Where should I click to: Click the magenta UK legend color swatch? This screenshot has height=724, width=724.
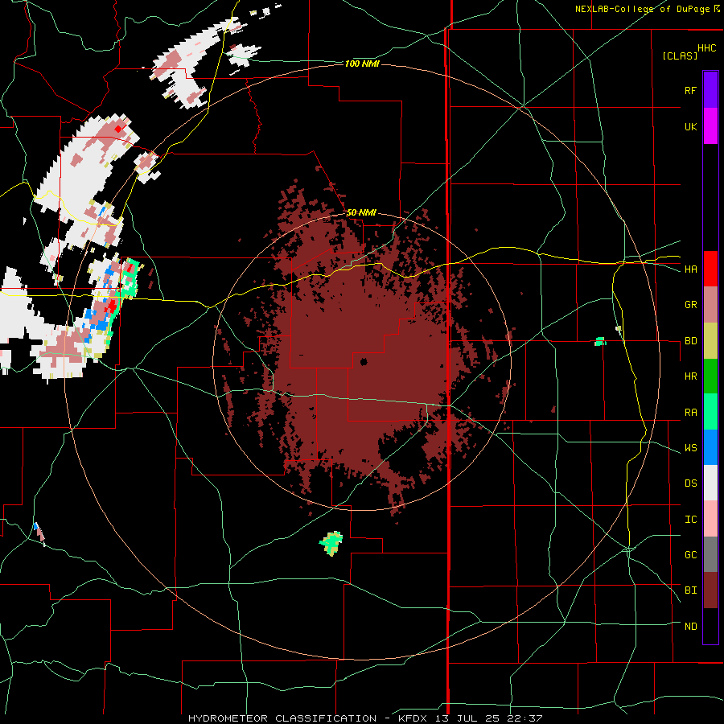click(x=710, y=126)
